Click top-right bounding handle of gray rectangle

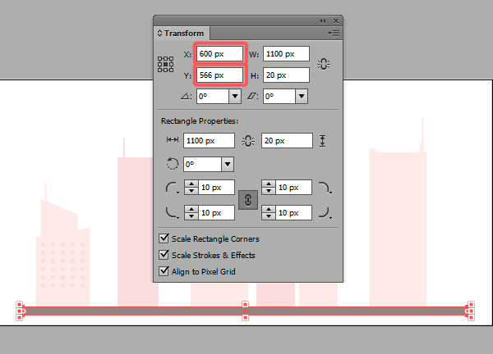coord(471,305)
